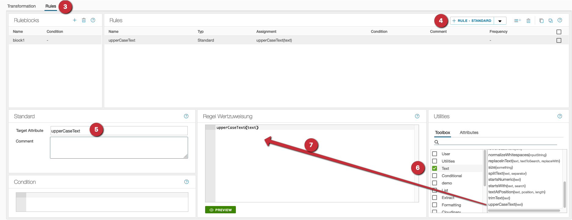The height and width of the screenshot is (220, 572).
Task: Enable the Conditional toolbox category checkbox
Action: point(435,176)
